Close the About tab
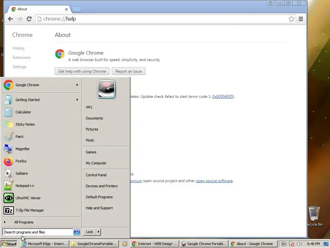Screen dimensions: 330x248 66,9
